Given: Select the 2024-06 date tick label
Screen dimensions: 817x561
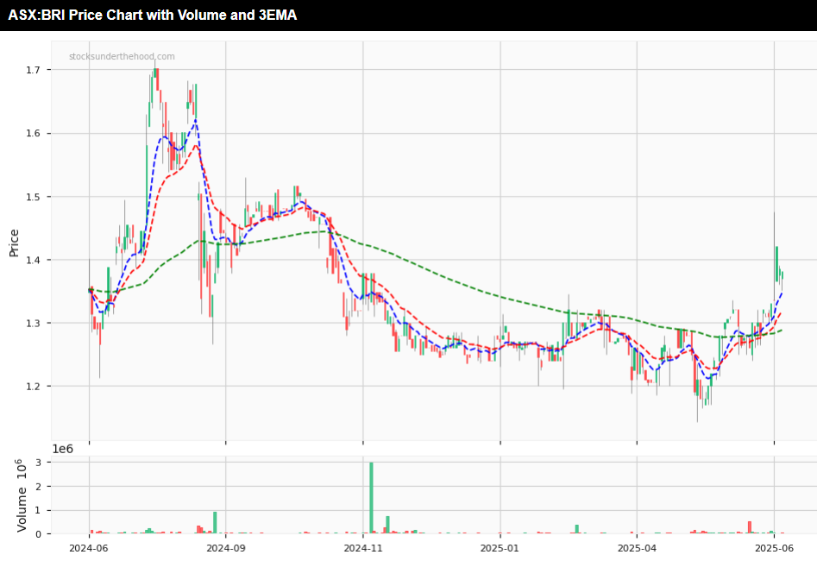Looking at the screenshot, I should [88, 547].
